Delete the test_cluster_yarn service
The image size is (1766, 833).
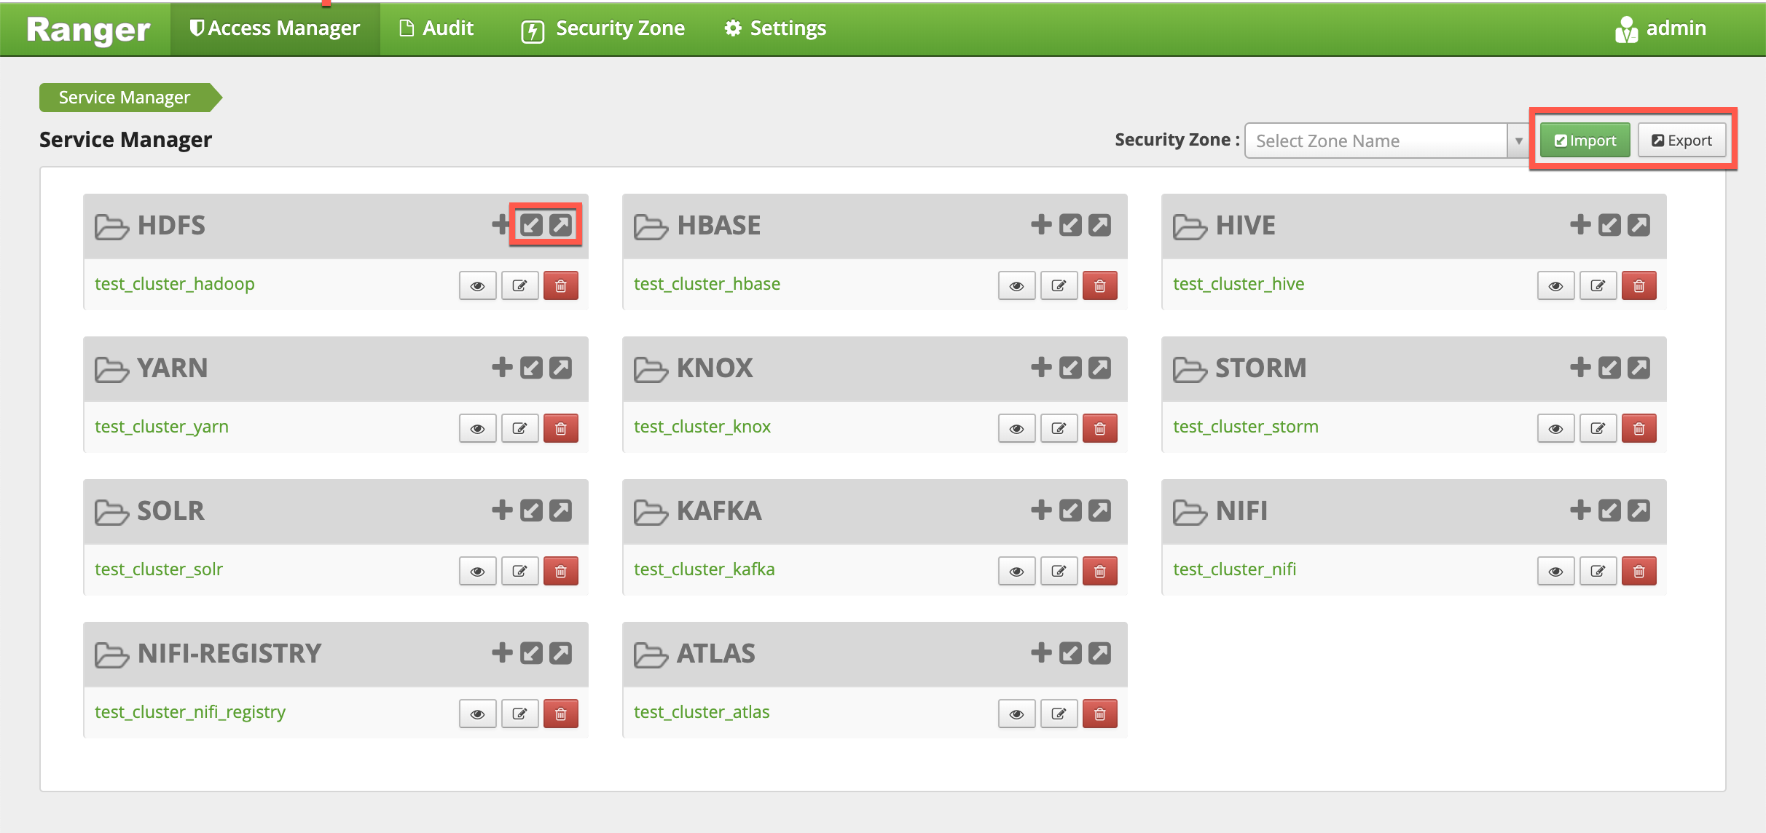point(560,428)
